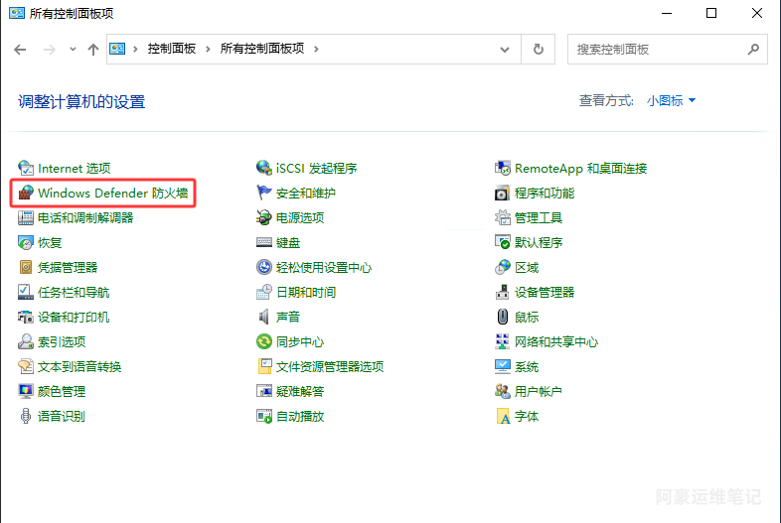Click the 任务栏和导航 icon
Viewport: 781px width, 523px height.
pos(26,292)
